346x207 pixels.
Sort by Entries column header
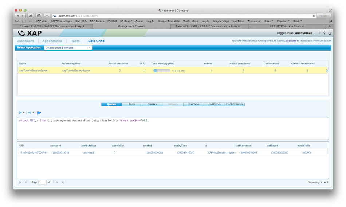(x=208, y=64)
